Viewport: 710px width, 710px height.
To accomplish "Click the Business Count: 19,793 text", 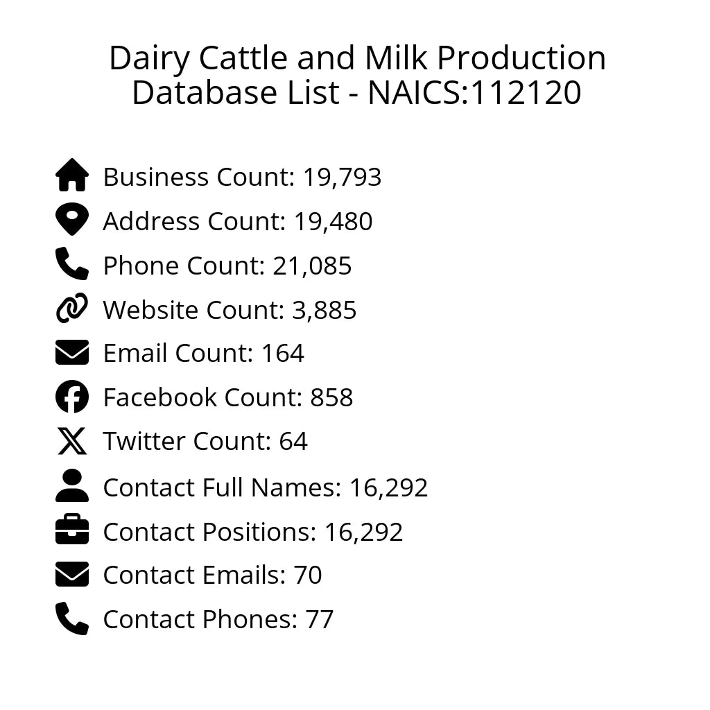I will tap(242, 177).
